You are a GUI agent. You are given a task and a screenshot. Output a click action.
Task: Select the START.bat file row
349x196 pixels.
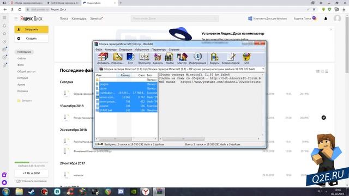[x=127, y=110]
